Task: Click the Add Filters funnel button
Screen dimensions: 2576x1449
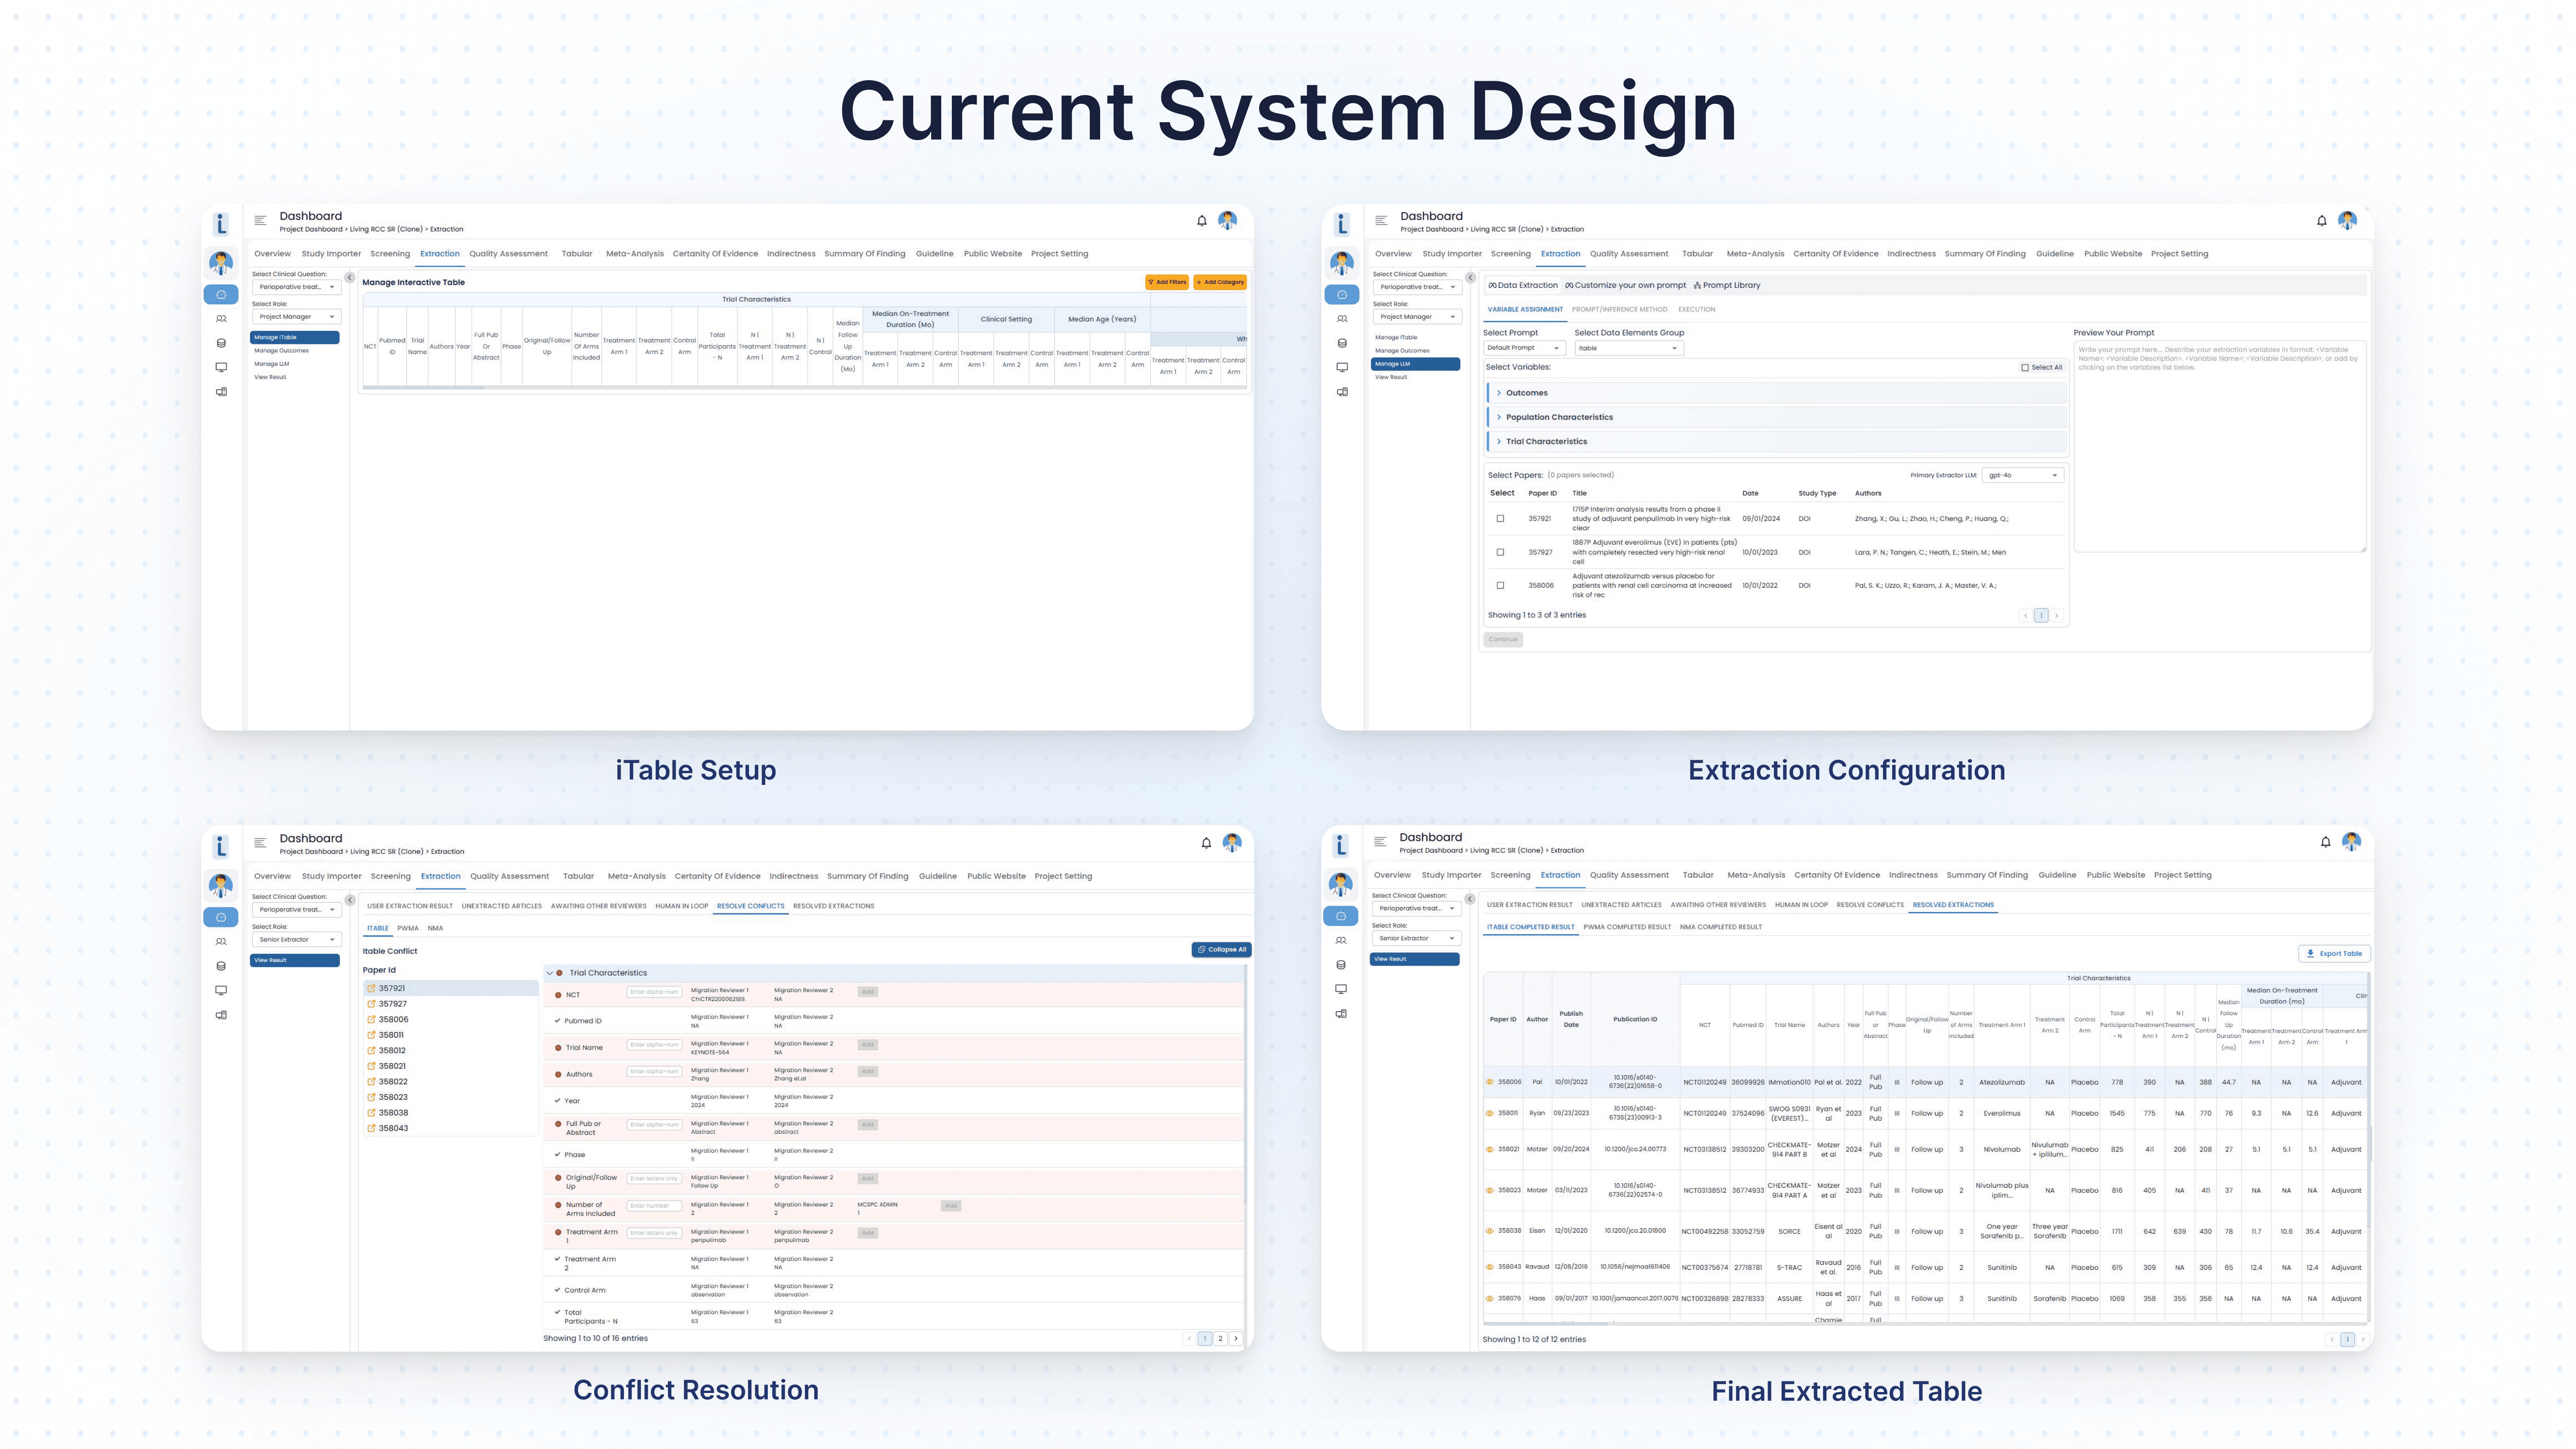Action: tap(1166, 282)
